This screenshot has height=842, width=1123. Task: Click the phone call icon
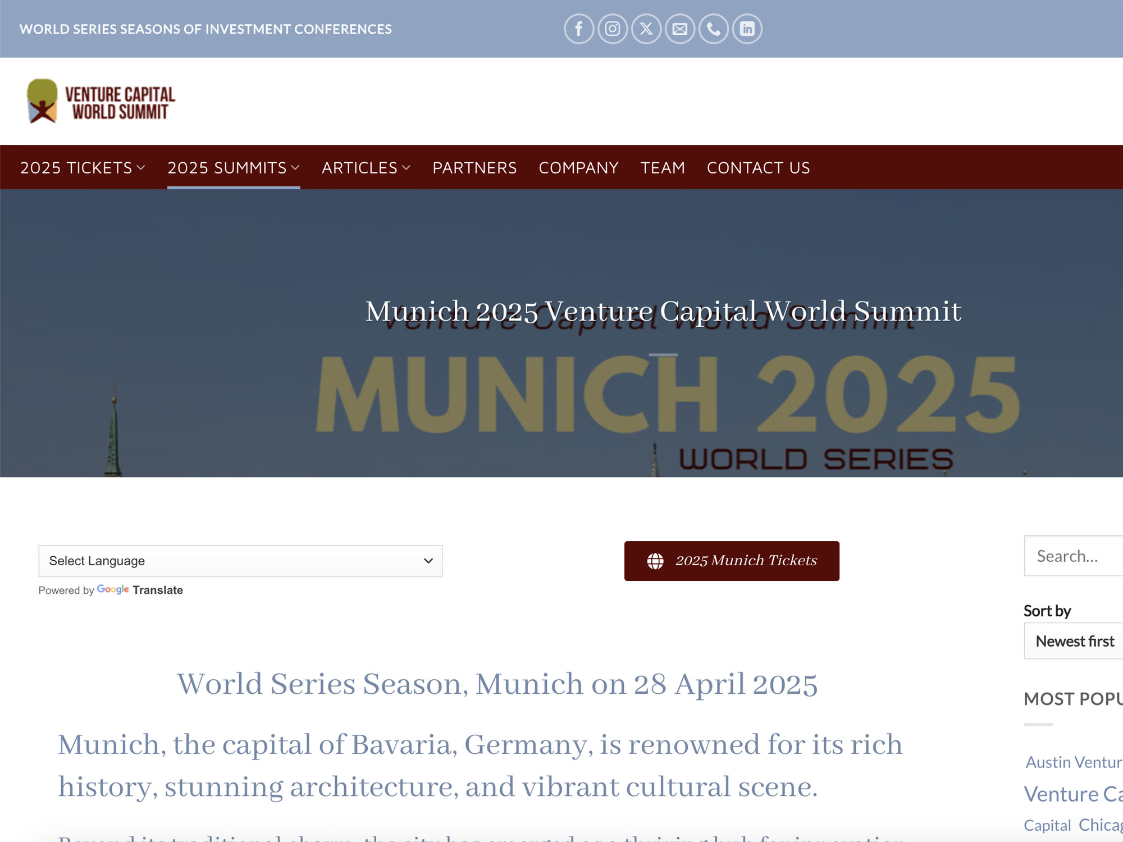tap(714, 29)
